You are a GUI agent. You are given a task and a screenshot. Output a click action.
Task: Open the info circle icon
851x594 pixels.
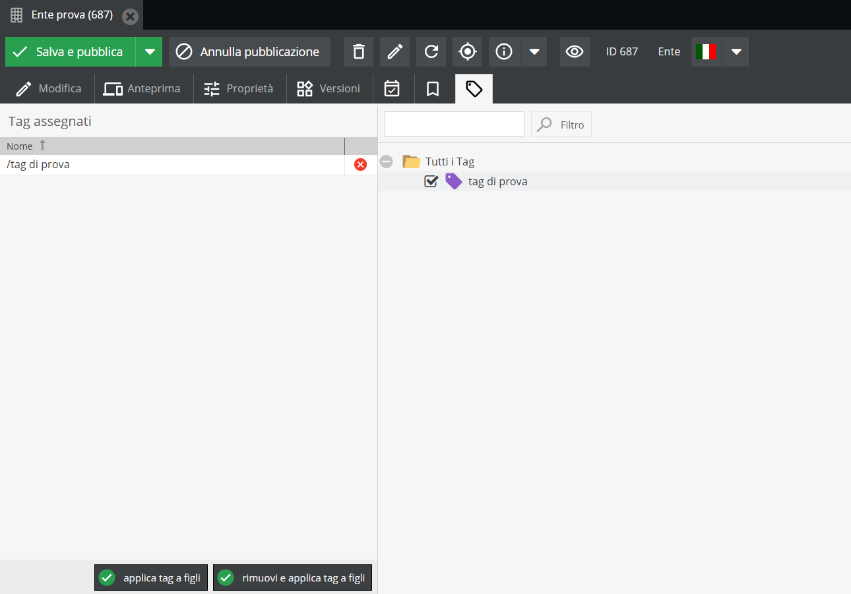pos(504,51)
